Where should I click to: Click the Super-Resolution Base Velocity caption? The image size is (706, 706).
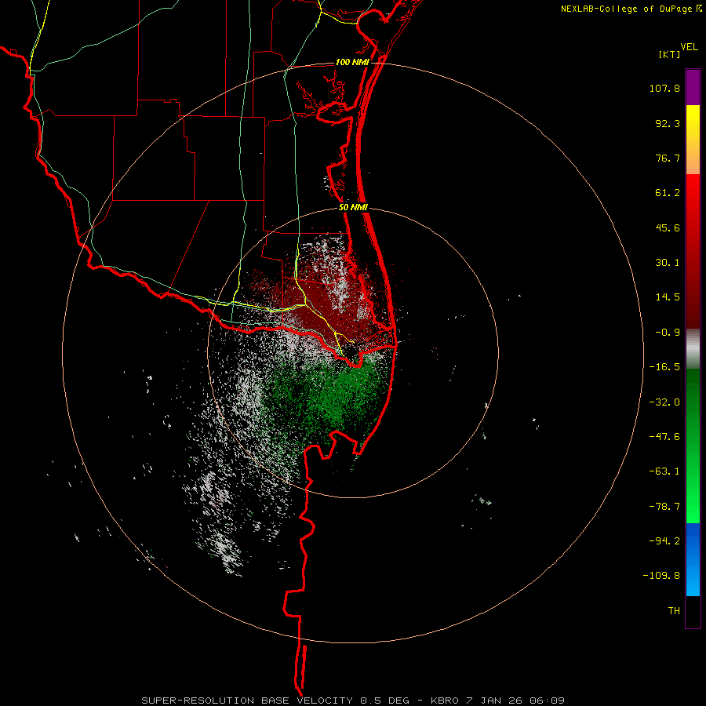pos(353,701)
